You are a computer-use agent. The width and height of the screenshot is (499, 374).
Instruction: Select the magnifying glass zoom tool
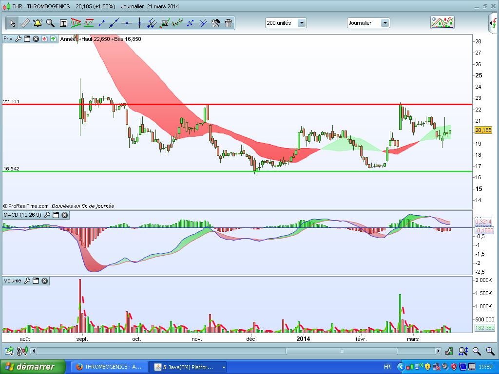[50, 23]
